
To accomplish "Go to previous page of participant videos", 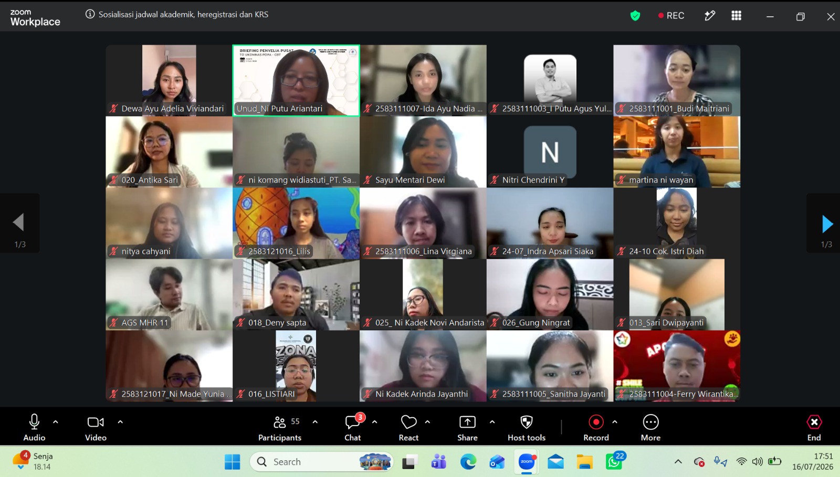I will (19, 222).
